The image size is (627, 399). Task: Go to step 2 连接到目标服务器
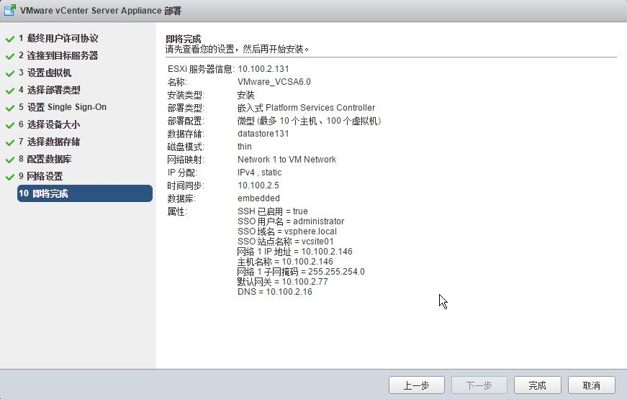(x=58, y=55)
